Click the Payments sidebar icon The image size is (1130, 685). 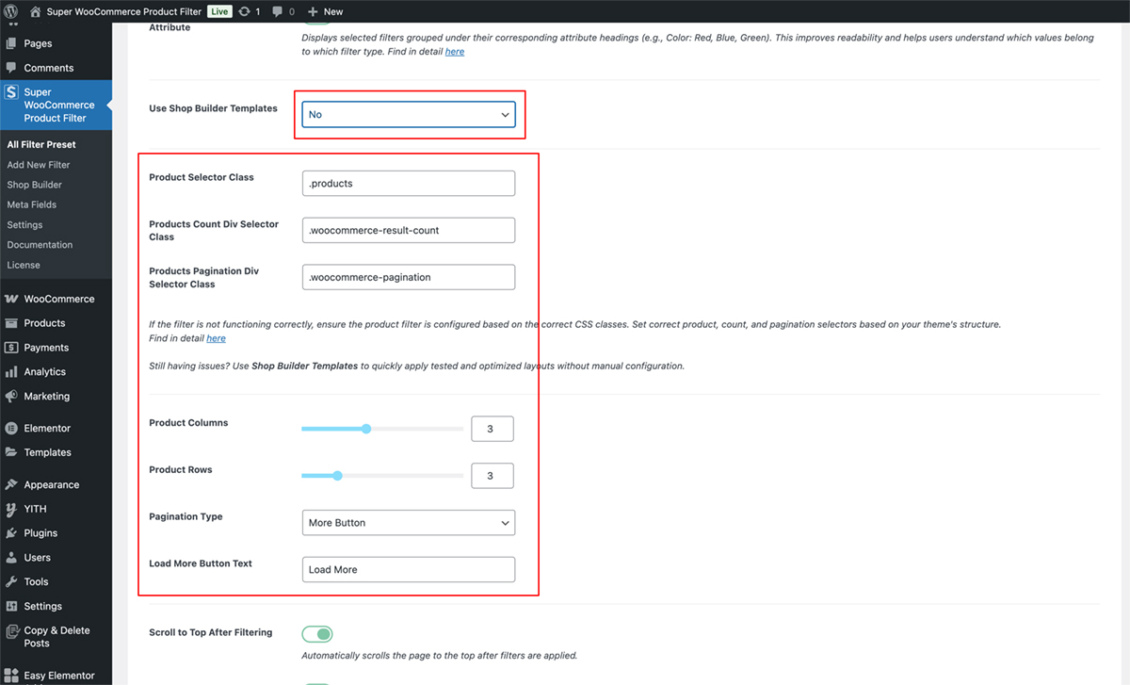pos(11,348)
